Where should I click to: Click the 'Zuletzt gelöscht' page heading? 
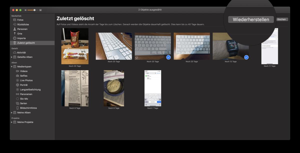pyautogui.click(x=75, y=18)
